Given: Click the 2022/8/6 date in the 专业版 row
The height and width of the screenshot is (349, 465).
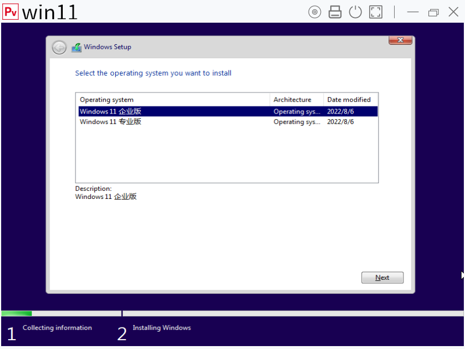Looking at the screenshot, I should point(340,122).
